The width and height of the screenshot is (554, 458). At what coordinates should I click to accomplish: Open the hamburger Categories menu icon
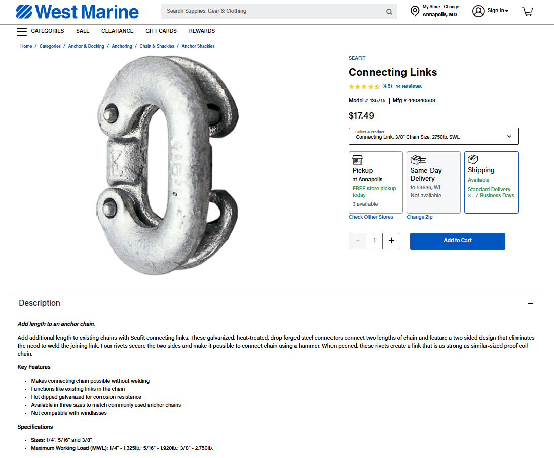click(22, 31)
